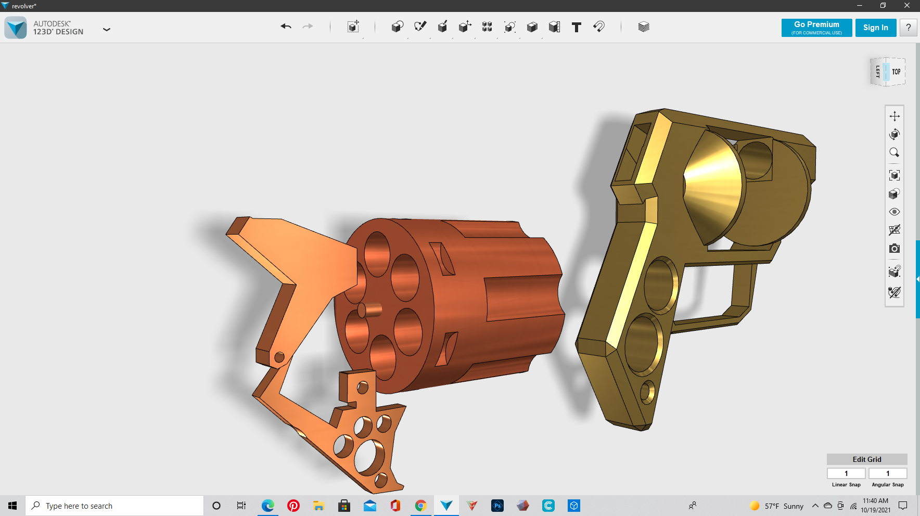This screenshot has height=516, width=920.
Task: Click the Angular Snap value field
Action: (x=888, y=473)
